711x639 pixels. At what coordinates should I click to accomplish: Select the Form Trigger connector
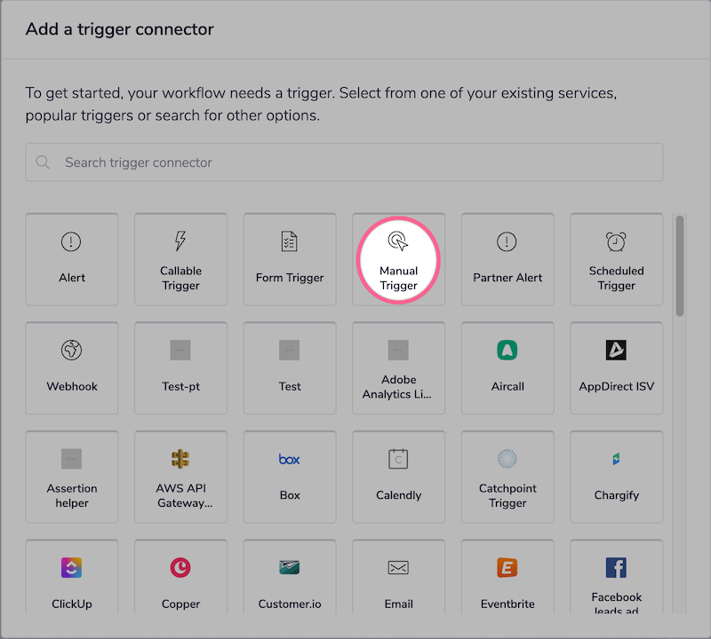pos(290,259)
